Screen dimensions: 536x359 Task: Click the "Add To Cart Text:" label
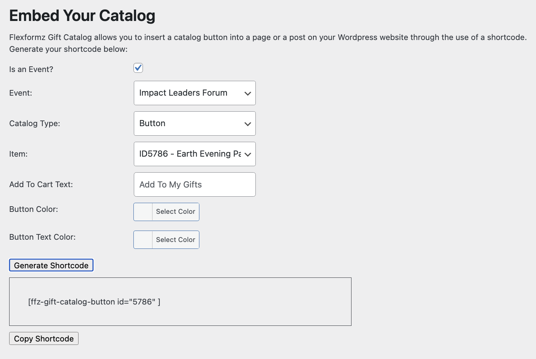pos(41,184)
